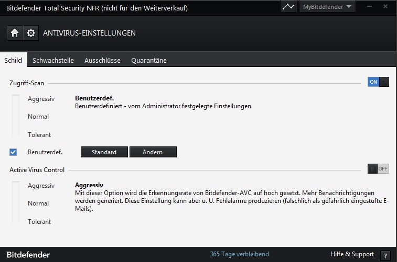Go to the Bitdefender home screen icon
397x262 pixels.
pyautogui.click(x=15, y=33)
